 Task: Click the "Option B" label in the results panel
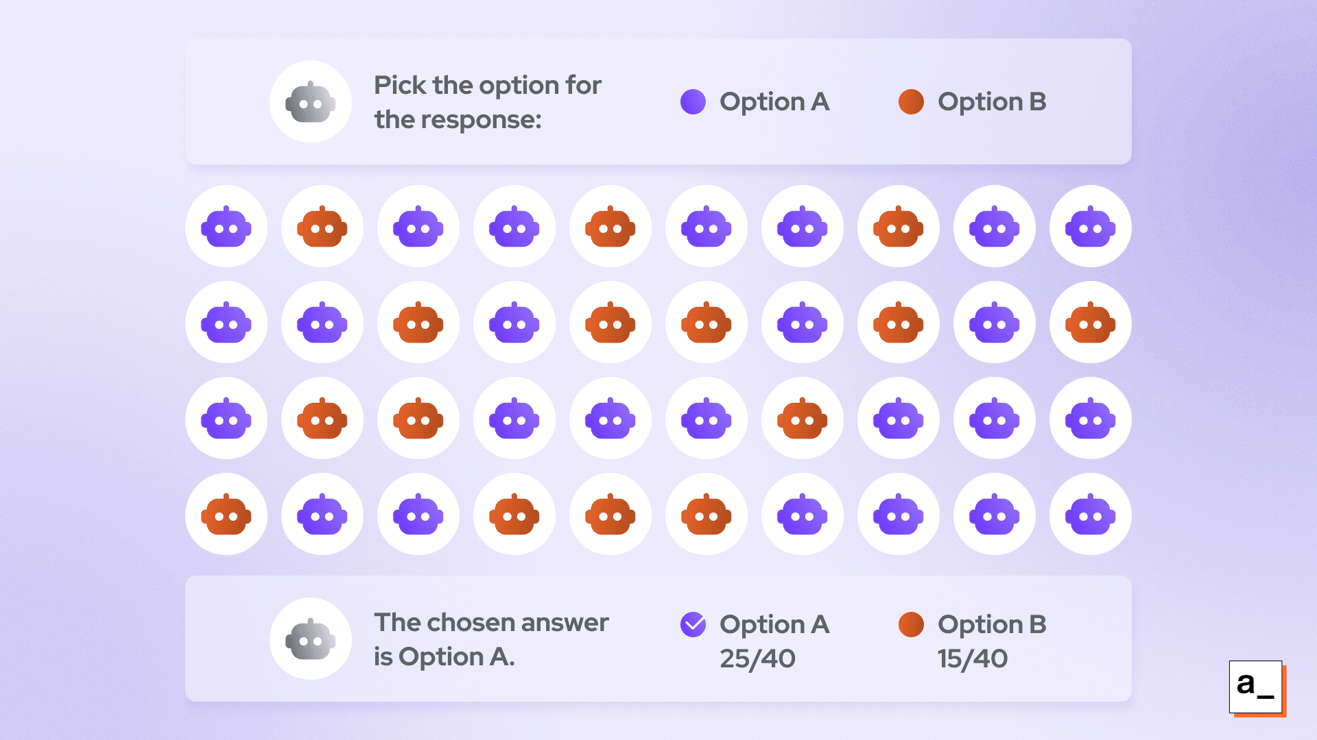(992, 624)
